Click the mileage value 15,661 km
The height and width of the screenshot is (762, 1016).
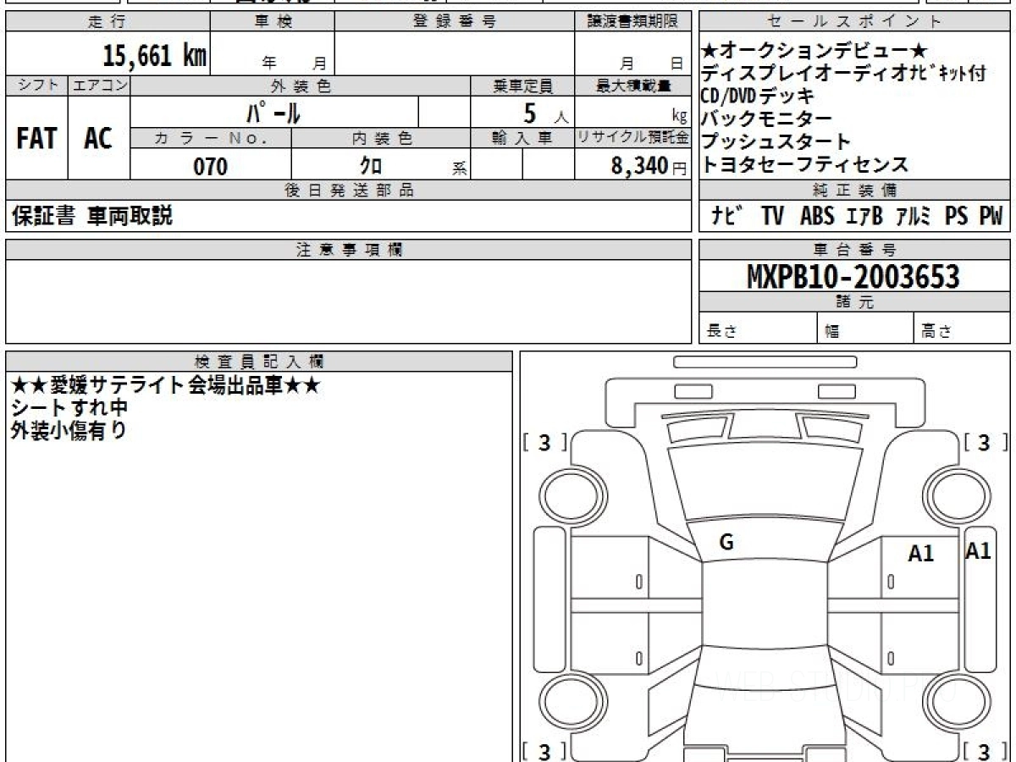tap(154, 55)
